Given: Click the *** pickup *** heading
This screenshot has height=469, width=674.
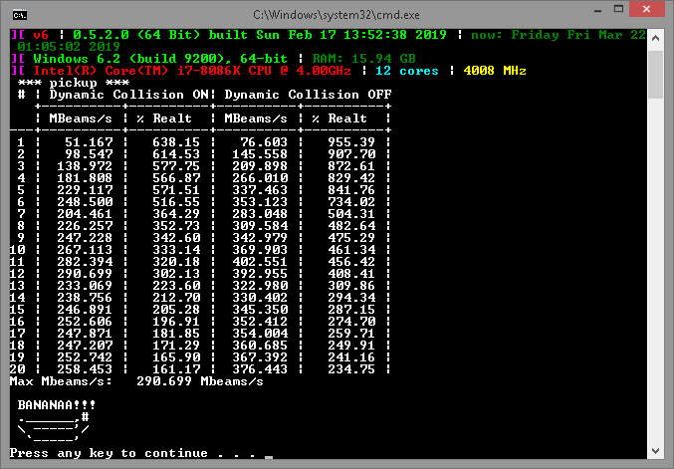Looking at the screenshot, I should coord(73,83).
